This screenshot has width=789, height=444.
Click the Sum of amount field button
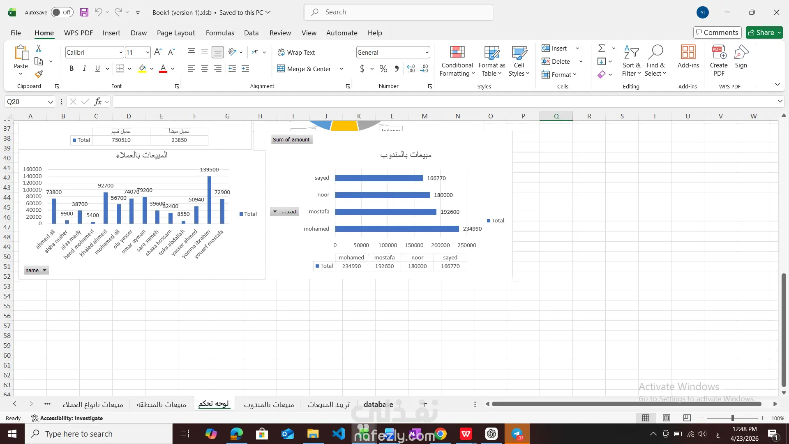[x=291, y=140]
